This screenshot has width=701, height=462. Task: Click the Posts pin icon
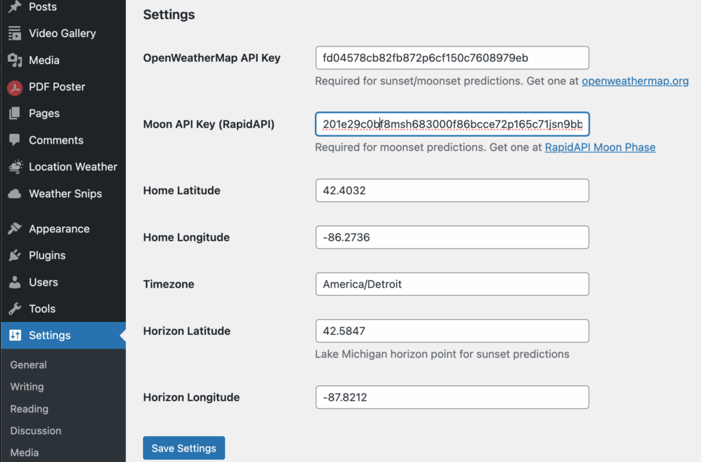click(14, 7)
